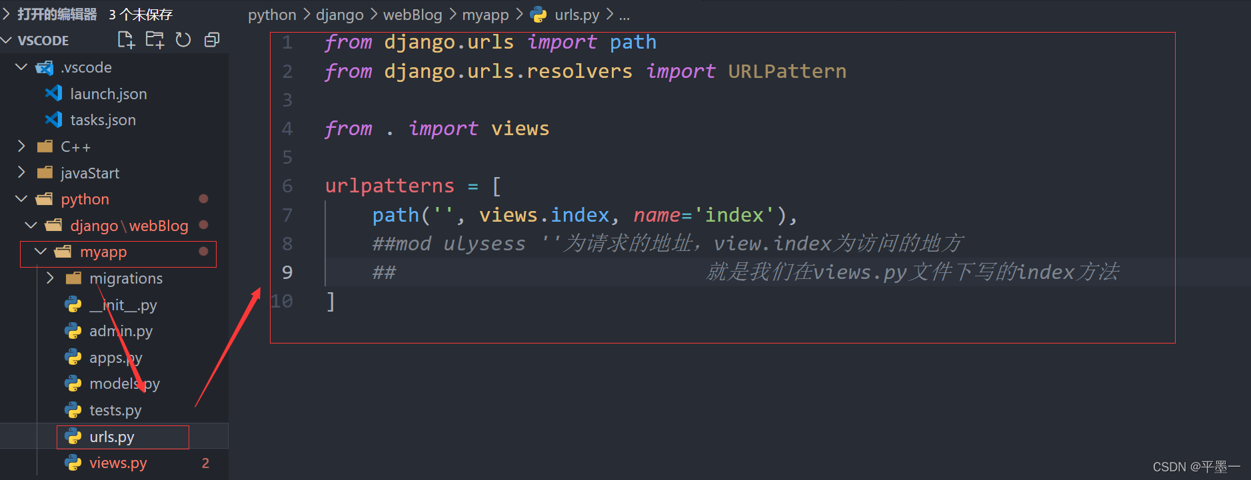Click the webBlog breadcrumb segment
The height and width of the screenshot is (480, 1251).
(x=413, y=15)
